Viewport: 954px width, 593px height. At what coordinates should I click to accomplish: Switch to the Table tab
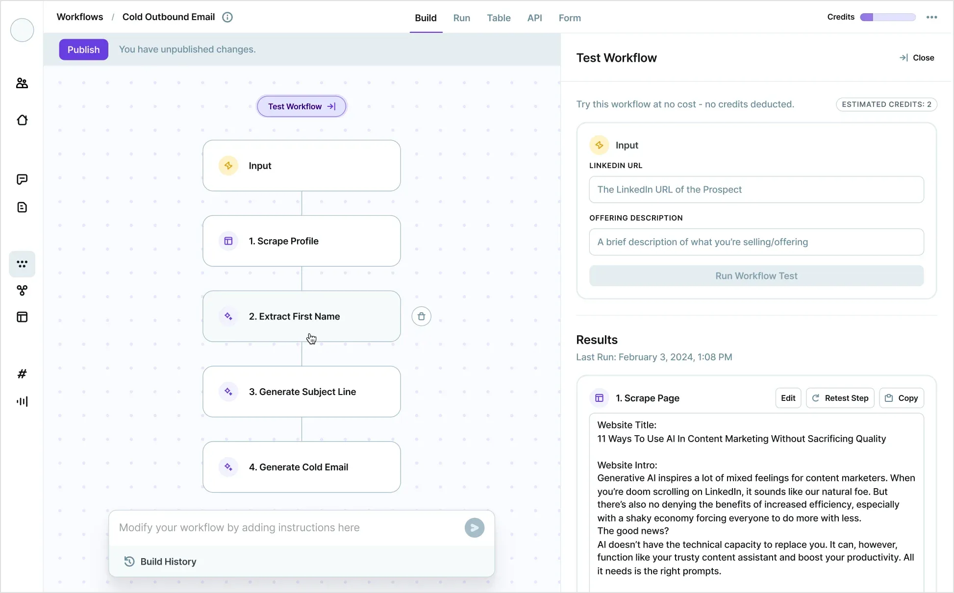pyautogui.click(x=498, y=18)
